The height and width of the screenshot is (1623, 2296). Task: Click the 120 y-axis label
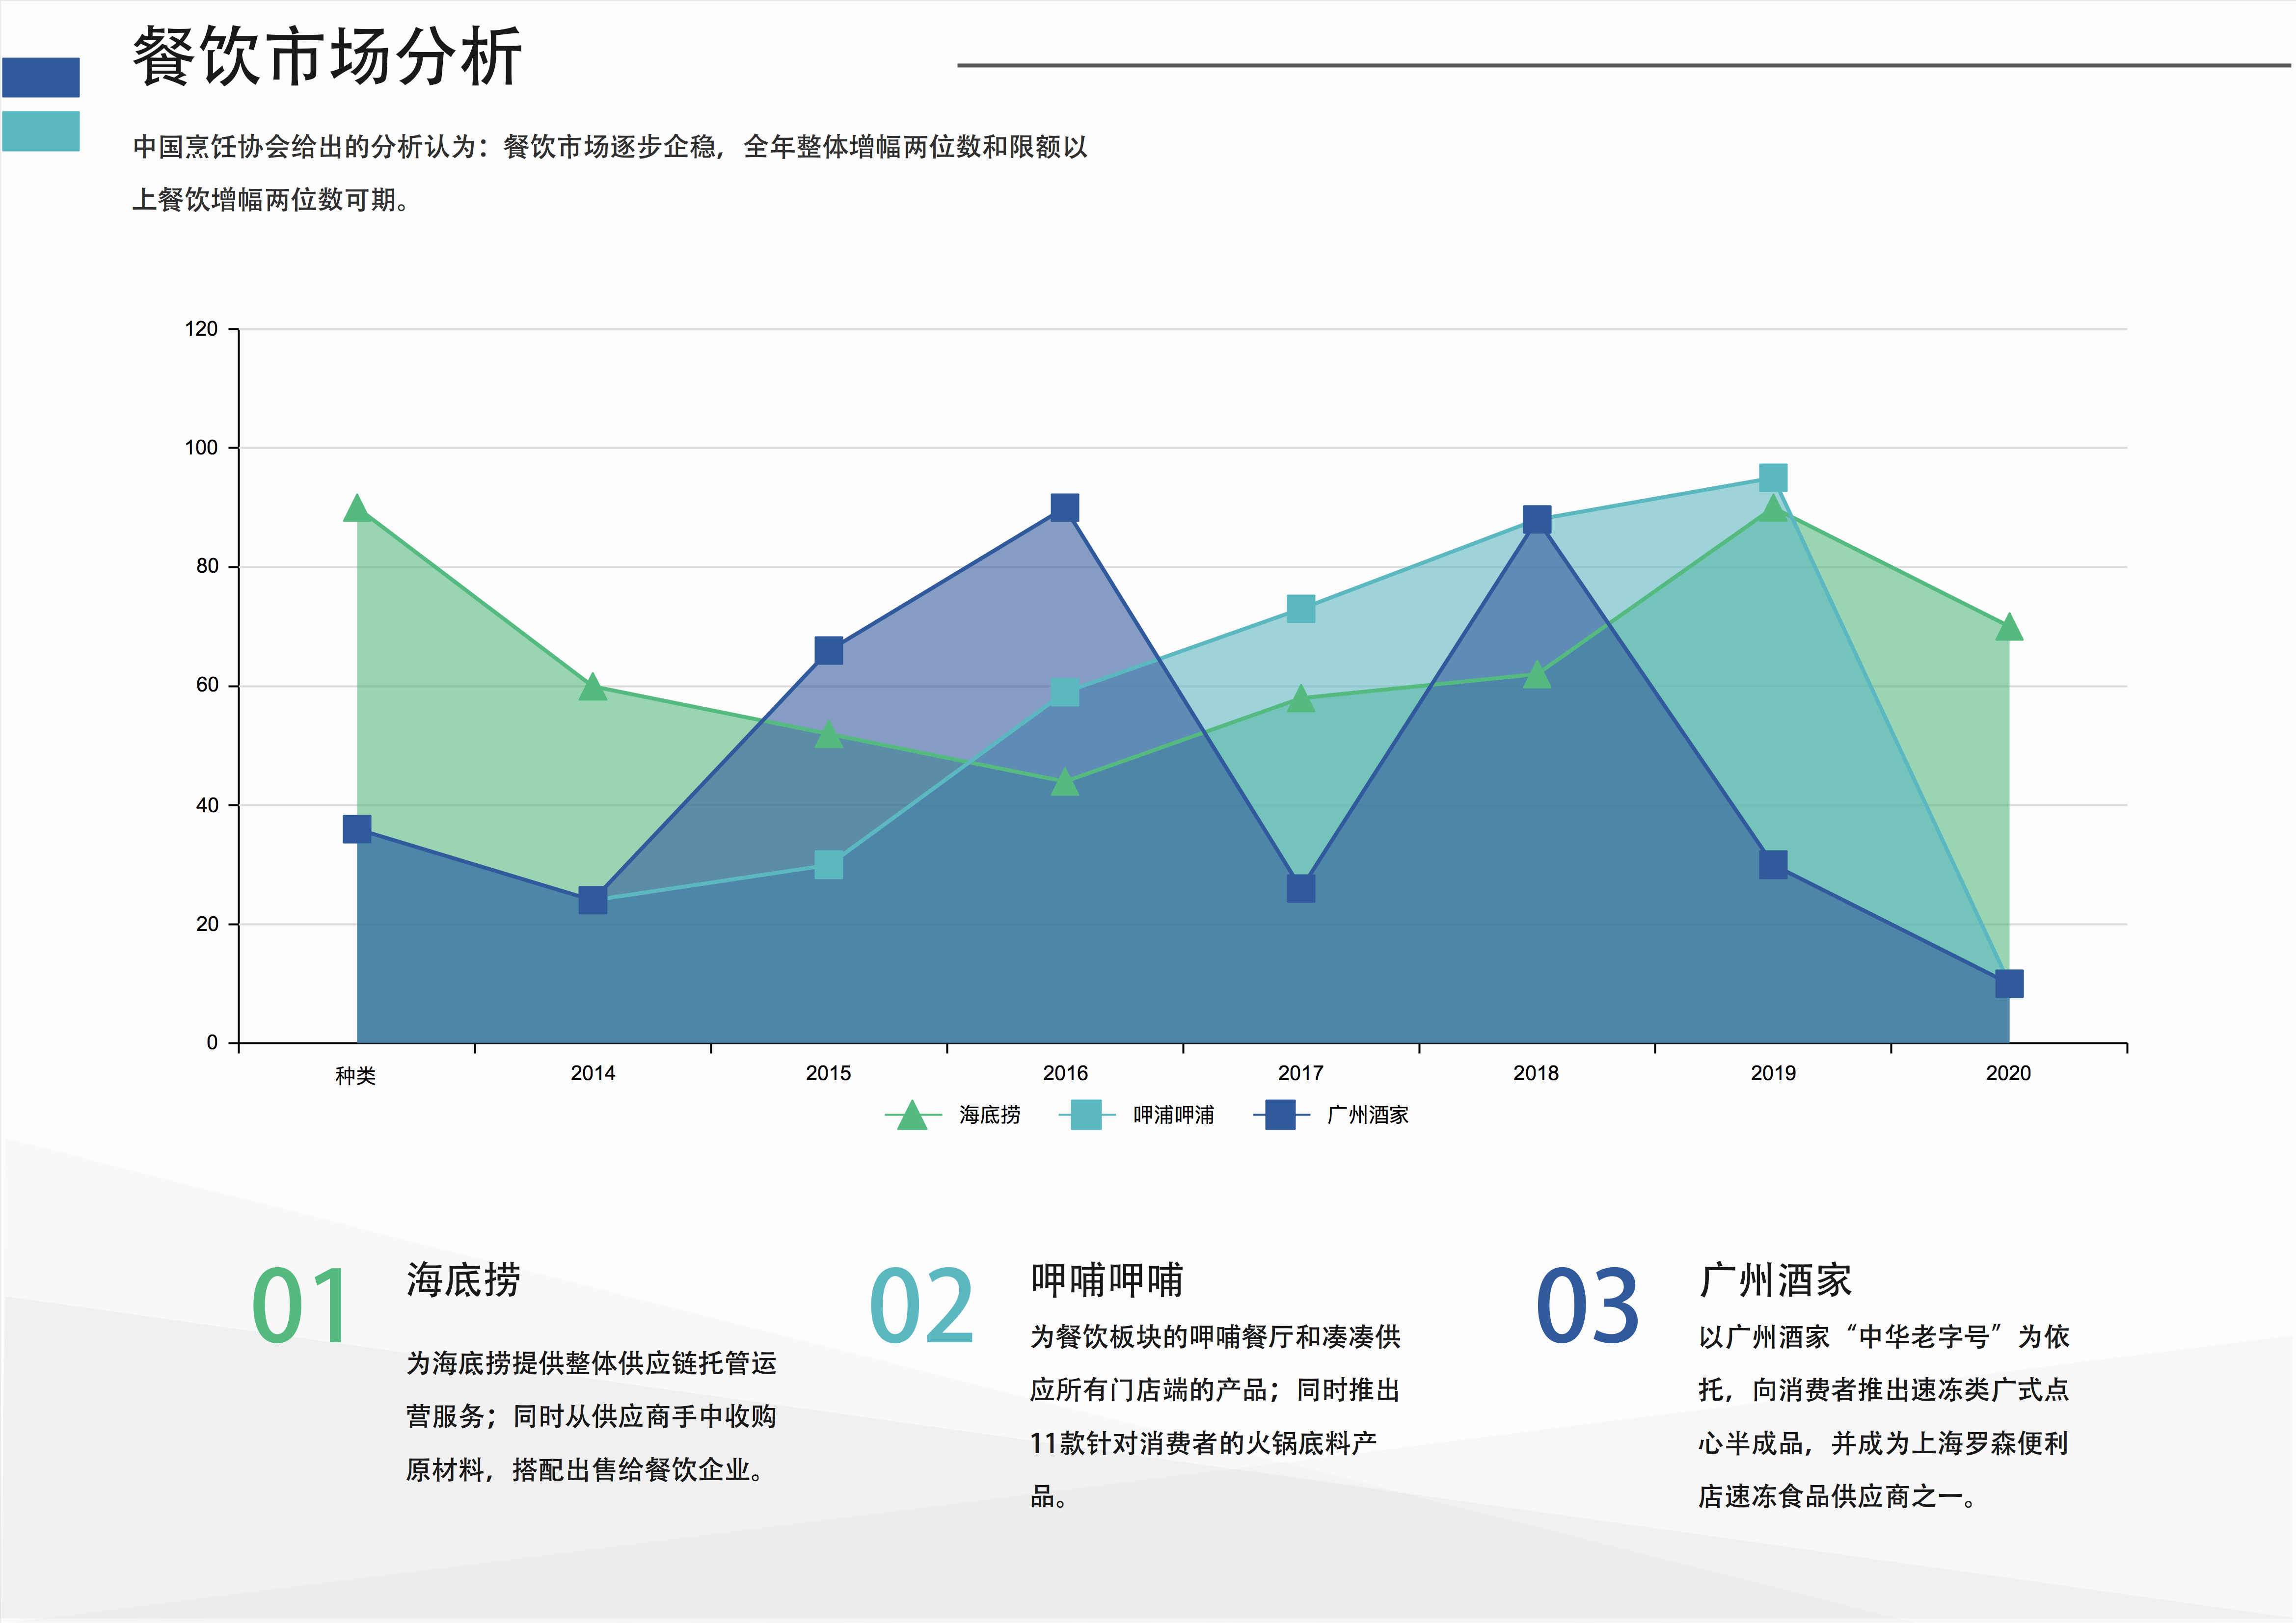[x=201, y=329]
